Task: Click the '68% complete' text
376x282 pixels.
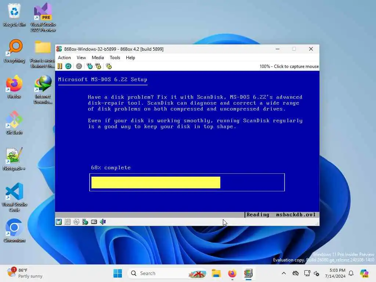Action: pyautogui.click(x=111, y=167)
